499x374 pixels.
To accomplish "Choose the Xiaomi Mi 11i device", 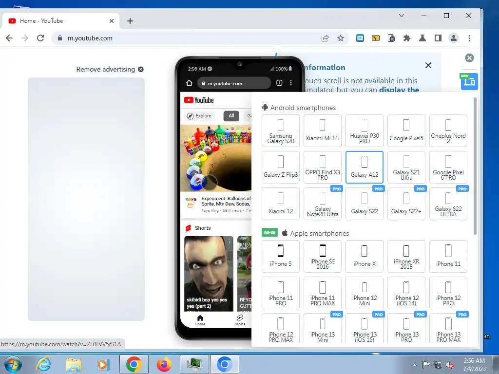I will [323, 131].
